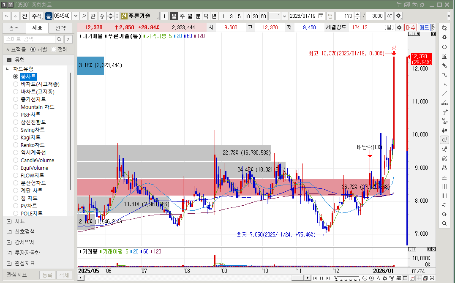
Task: Expand the 신호검색 tree section
Action: click(x=9, y=231)
